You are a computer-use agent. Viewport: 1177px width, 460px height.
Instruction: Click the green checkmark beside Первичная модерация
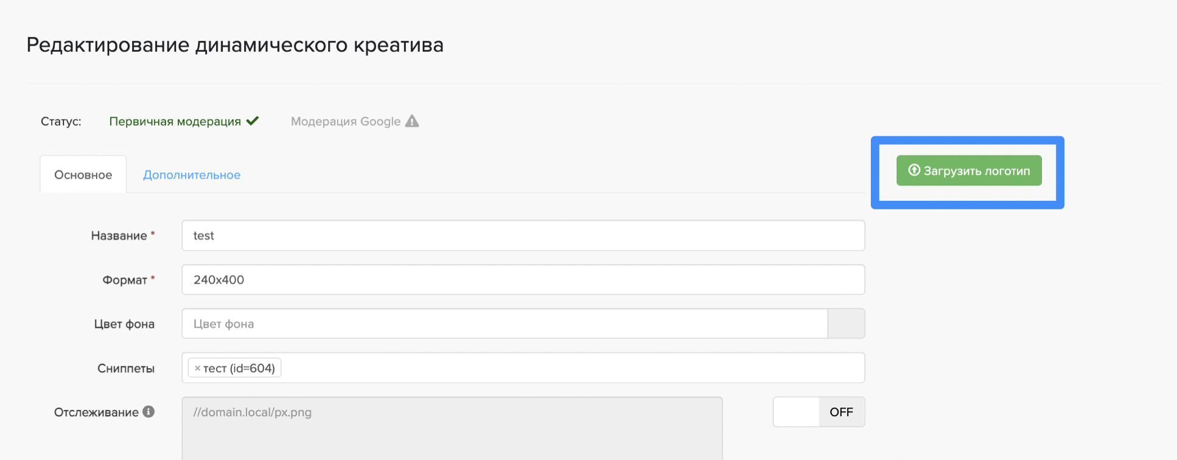253,121
